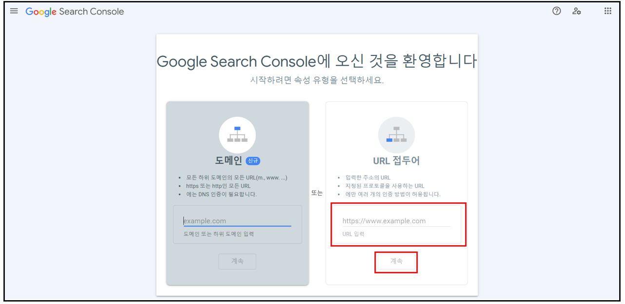The image size is (625, 304).
Task: Focus the https://www.example.com URL input field
Action: point(396,221)
